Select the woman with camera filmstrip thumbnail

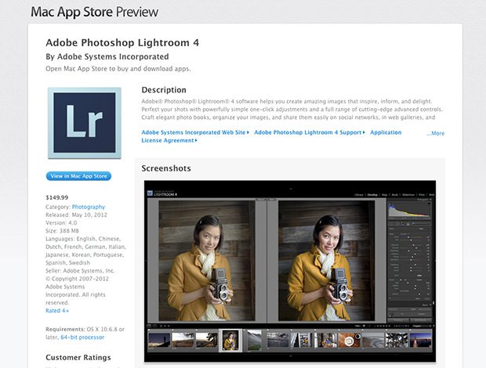pyautogui.click(x=230, y=341)
